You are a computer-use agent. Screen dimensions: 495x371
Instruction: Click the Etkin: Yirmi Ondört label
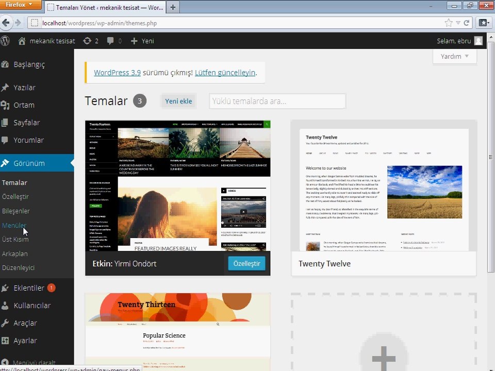point(124,264)
